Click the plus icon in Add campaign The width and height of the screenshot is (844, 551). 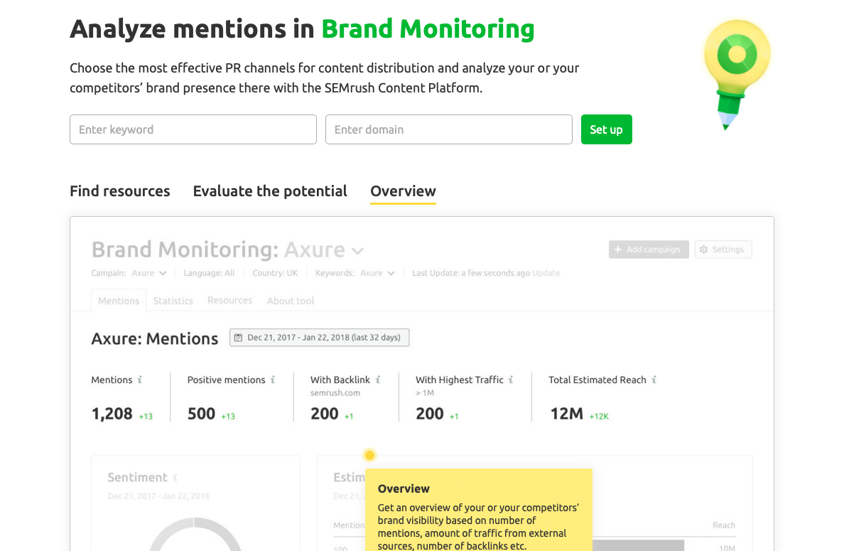point(618,250)
